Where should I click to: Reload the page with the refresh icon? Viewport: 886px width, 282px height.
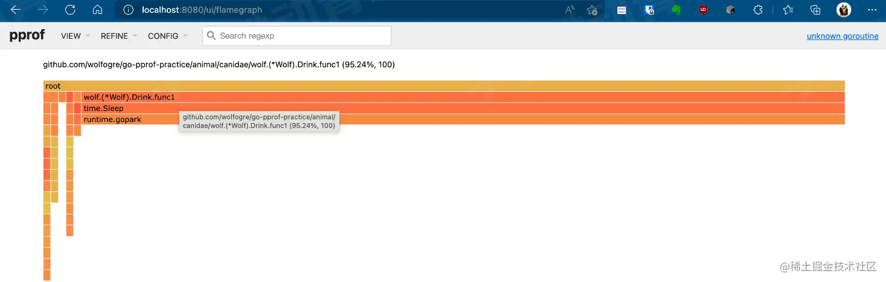70,10
